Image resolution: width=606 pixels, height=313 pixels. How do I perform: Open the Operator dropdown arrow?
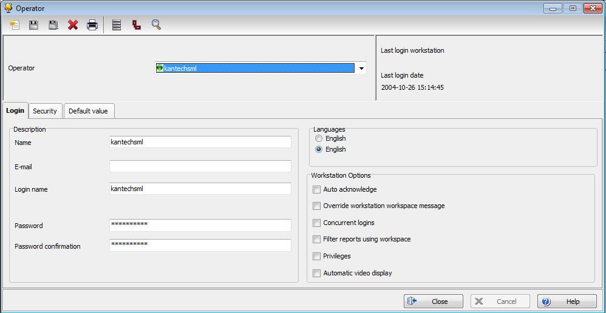tap(361, 69)
